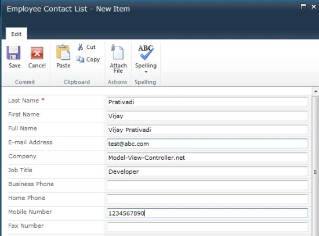Focus the First Name field
Viewport: 319px width, 236px height.
(x=207, y=116)
